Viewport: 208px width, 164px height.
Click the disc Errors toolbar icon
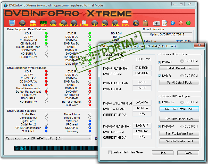tap(74, 23)
